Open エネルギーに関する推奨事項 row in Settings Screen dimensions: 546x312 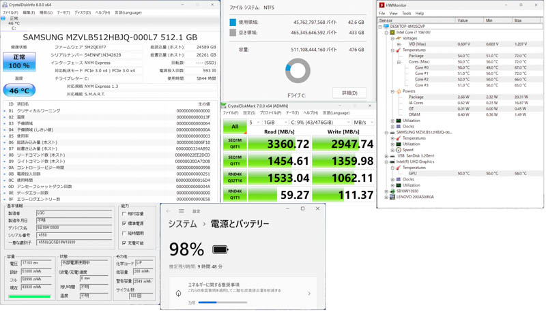[243, 292]
